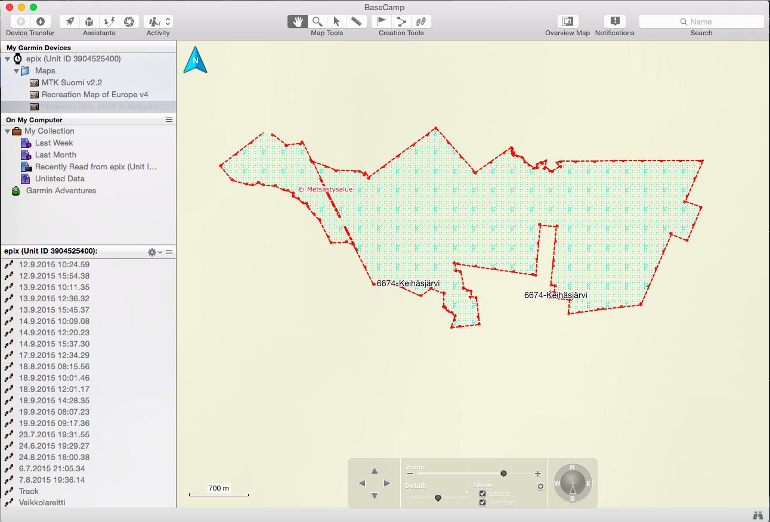Open the Overview Map
The image size is (770, 522).
567,21
